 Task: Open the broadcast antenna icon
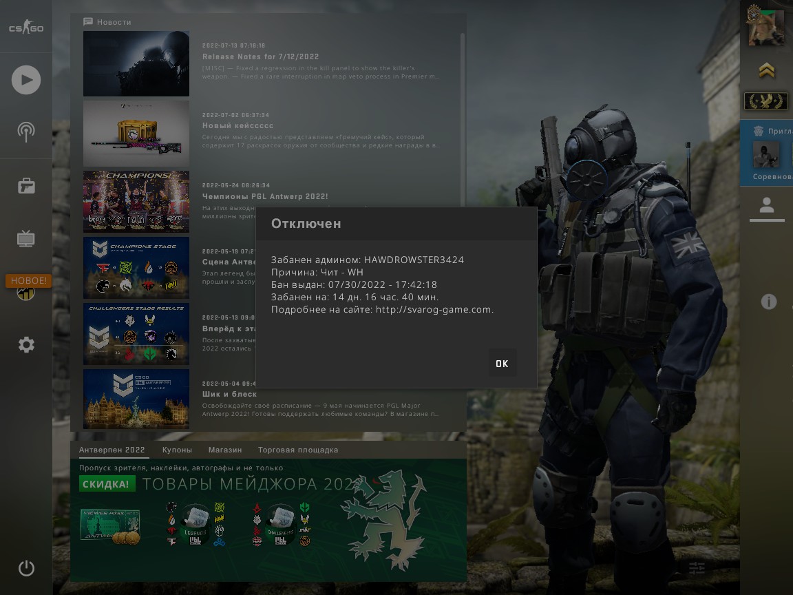click(26, 132)
